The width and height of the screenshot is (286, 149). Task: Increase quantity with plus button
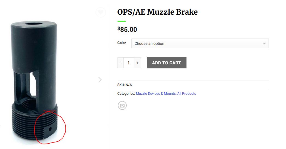(x=137, y=63)
